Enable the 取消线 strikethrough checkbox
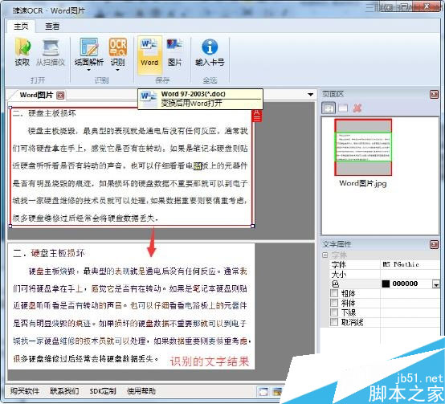This screenshot has width=445, height=404. pyautogui.click(x=334, y=322)
